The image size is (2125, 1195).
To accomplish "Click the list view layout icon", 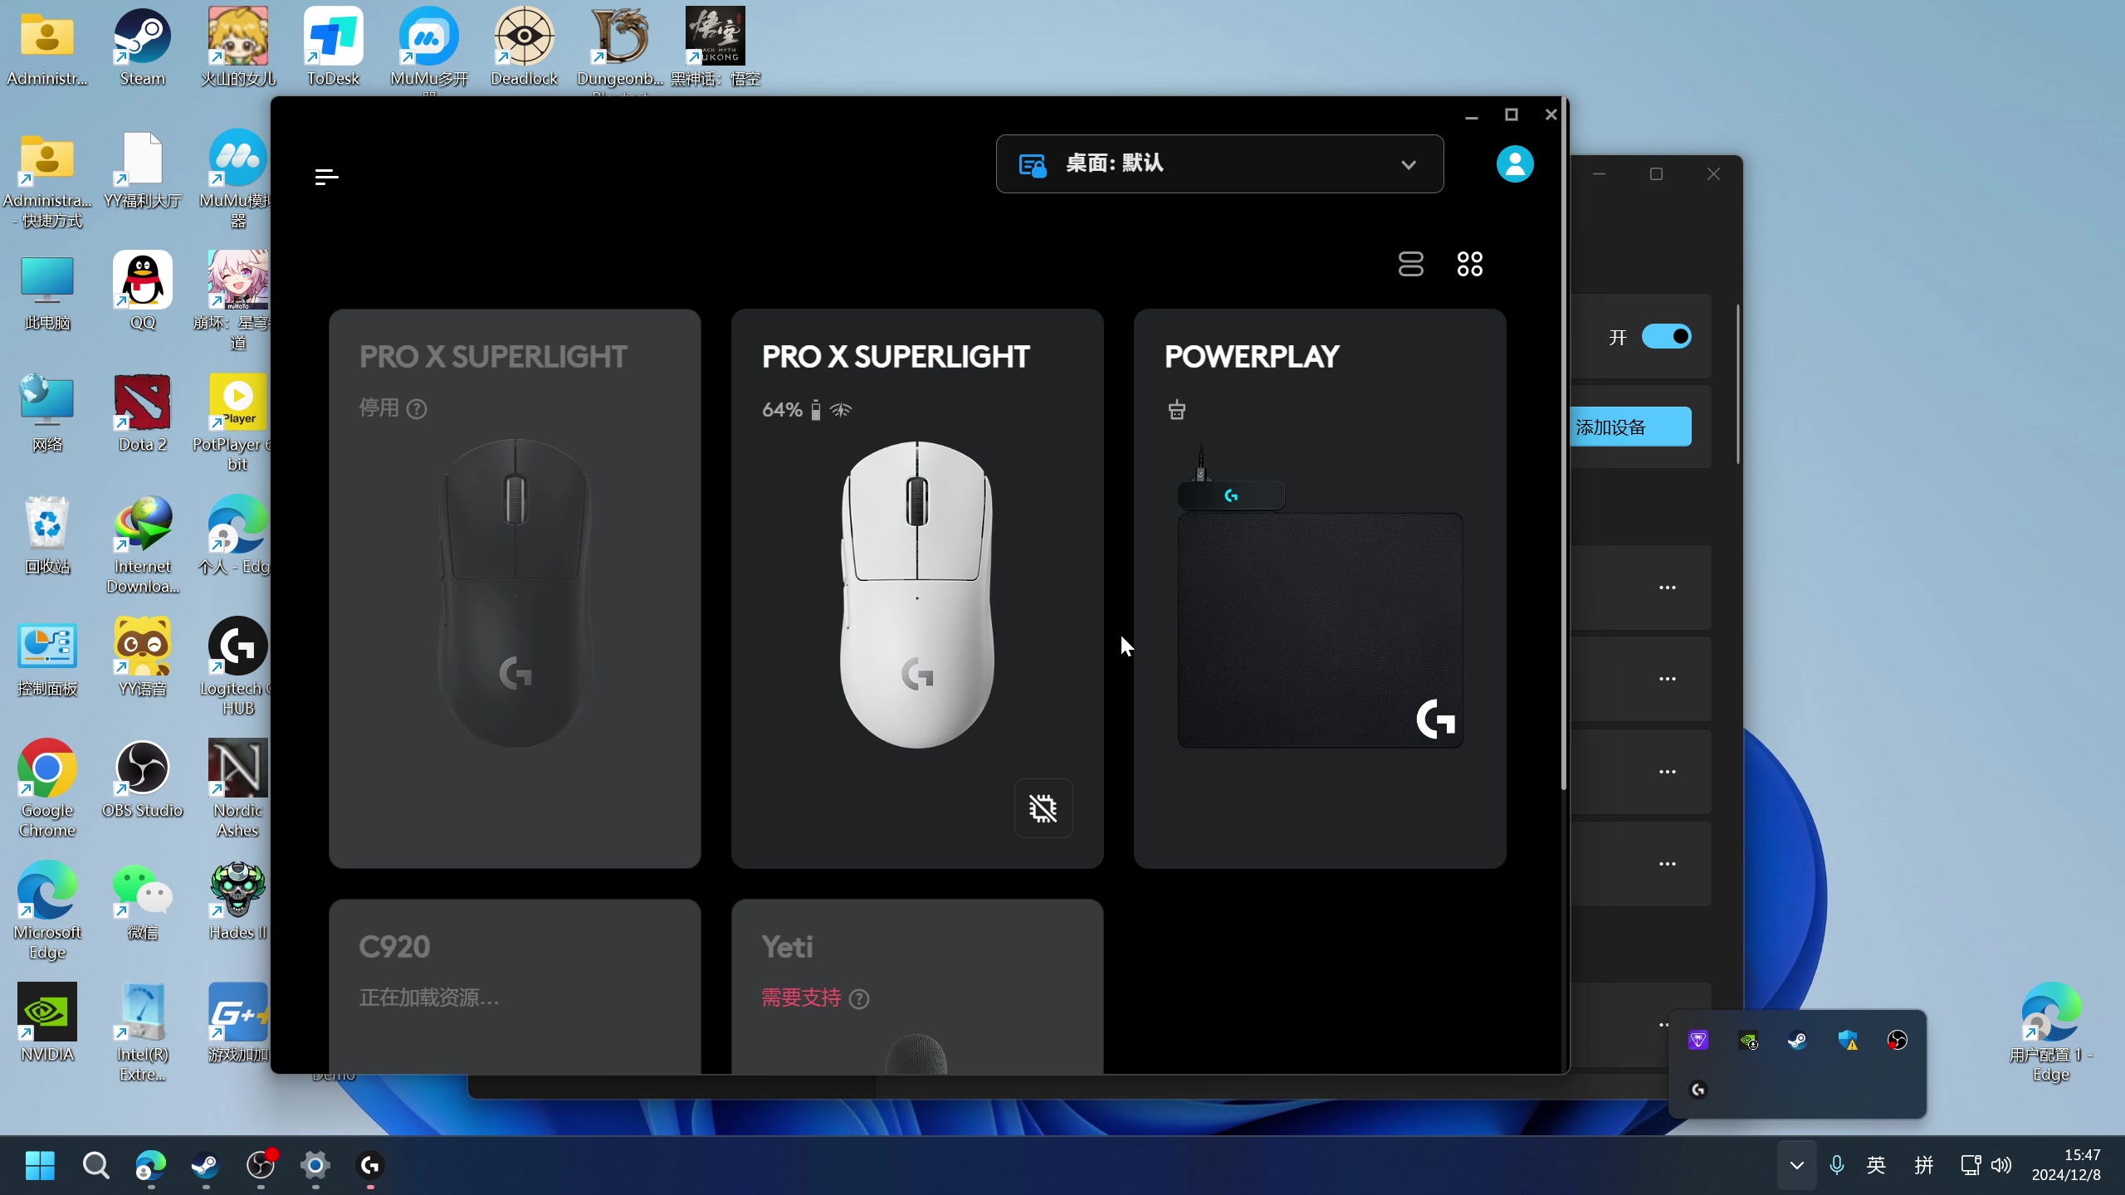I will (x=1409, y=264).
